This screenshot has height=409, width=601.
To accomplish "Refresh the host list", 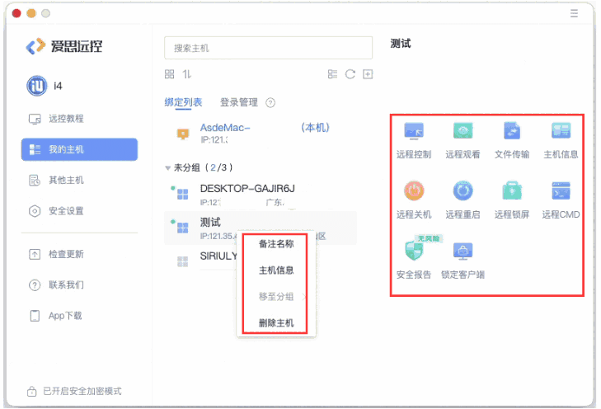I will click(x=350, y=74).
